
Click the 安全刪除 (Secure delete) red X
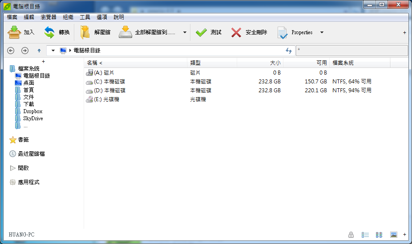click(x=236, y=32)
